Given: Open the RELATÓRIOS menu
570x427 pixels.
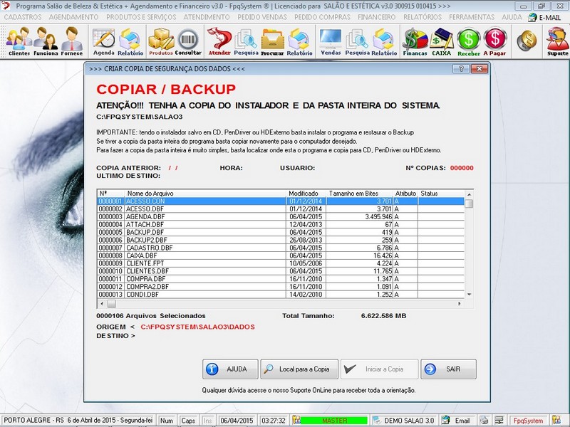Looking at the screenshot, I should (x=423, y=17).
